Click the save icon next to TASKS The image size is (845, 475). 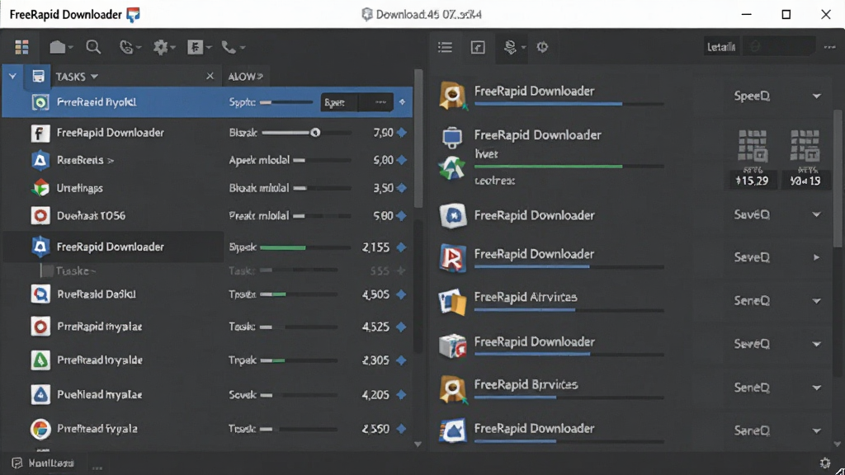38,77
